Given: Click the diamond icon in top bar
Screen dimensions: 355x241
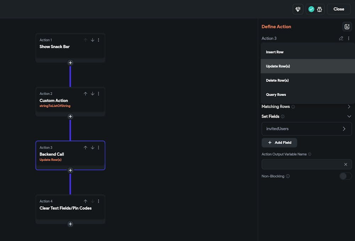Looking at the screenshot, I should click(x=298, y=9).
